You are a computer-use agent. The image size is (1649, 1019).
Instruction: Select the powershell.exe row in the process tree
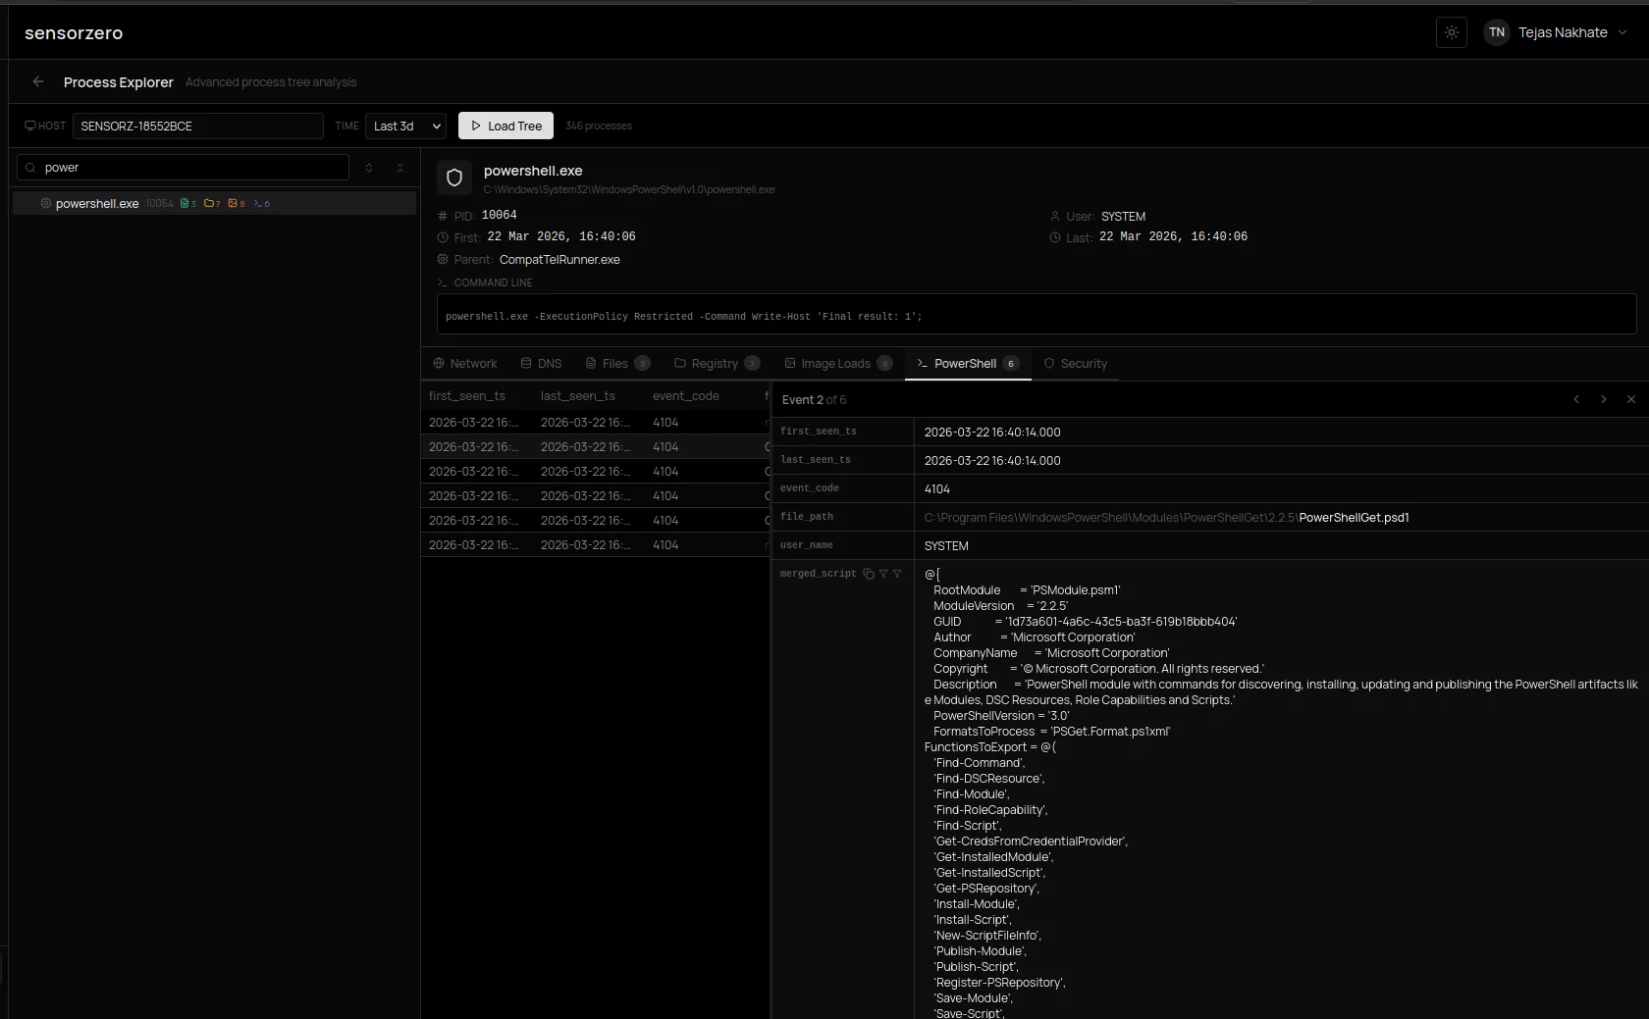[214, 203]
